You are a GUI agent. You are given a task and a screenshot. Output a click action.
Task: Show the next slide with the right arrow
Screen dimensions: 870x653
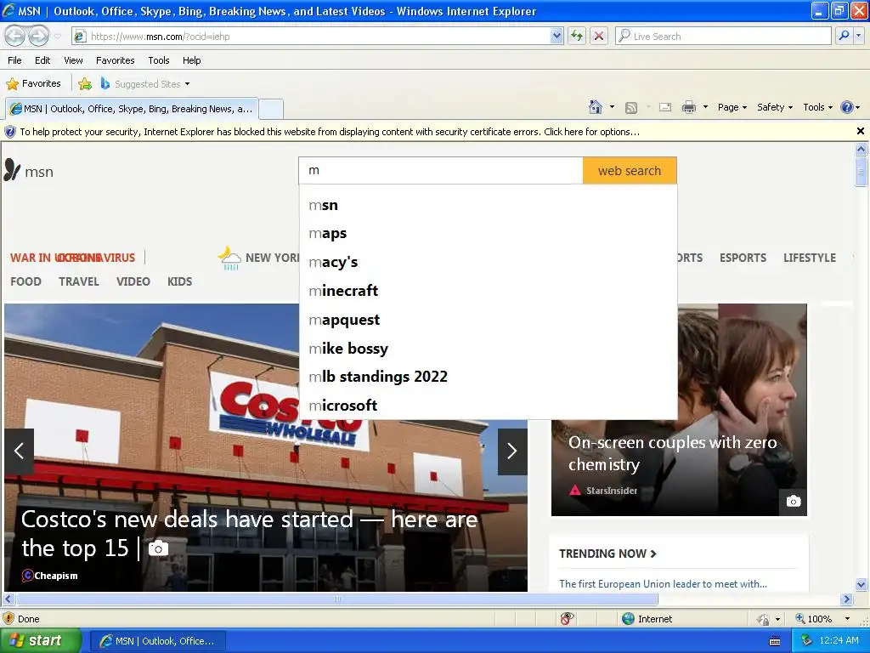[512, 451]
